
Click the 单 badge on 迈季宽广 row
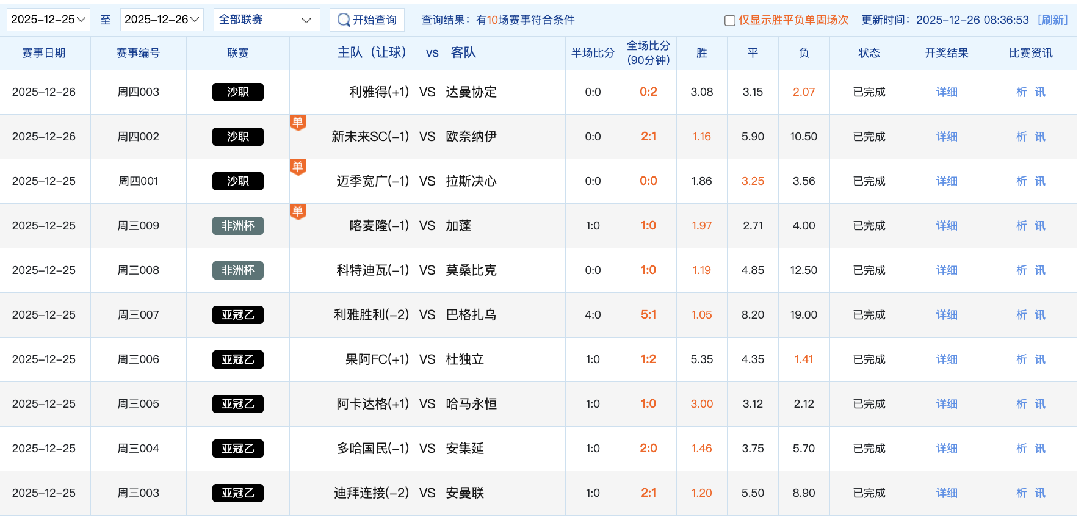click(298, 167)
